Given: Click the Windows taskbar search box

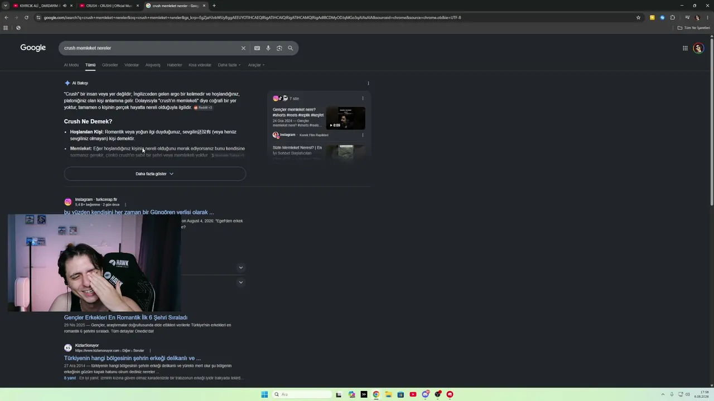Looking at the screenshot, I should (301, 394).
